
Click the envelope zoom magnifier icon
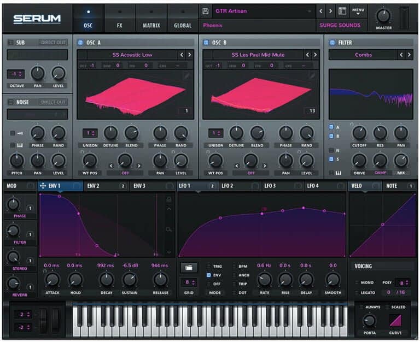point(169,229)
